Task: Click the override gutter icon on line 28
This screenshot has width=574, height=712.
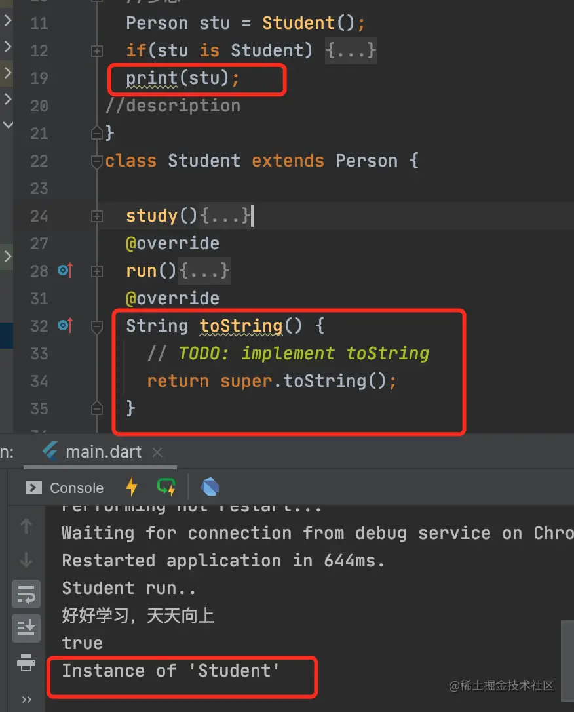Action: tap(66, 271)
